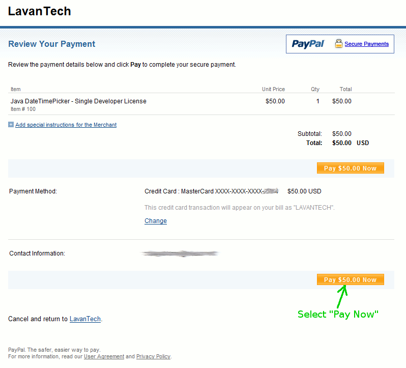The height and width of the screenshot is (368, 406).
Task: Expand special instructions with the plus icon
Action: pyautogui.click(x=11, y=125)
